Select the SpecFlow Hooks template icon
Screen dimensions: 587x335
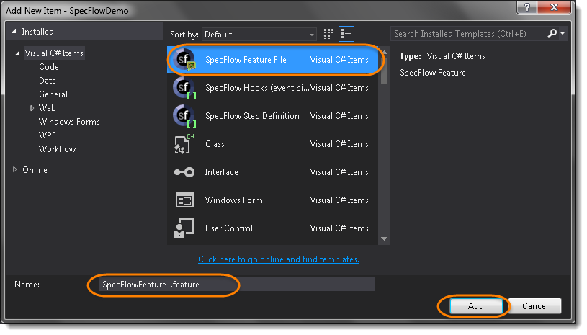184,88
